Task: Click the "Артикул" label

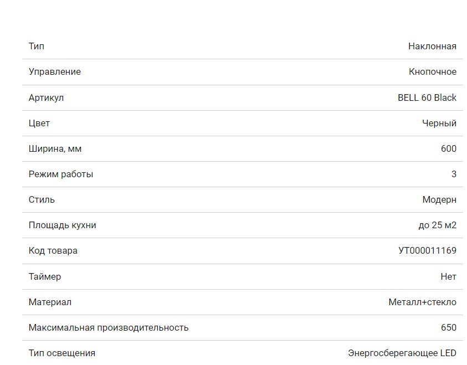Action: pos(46,97)
